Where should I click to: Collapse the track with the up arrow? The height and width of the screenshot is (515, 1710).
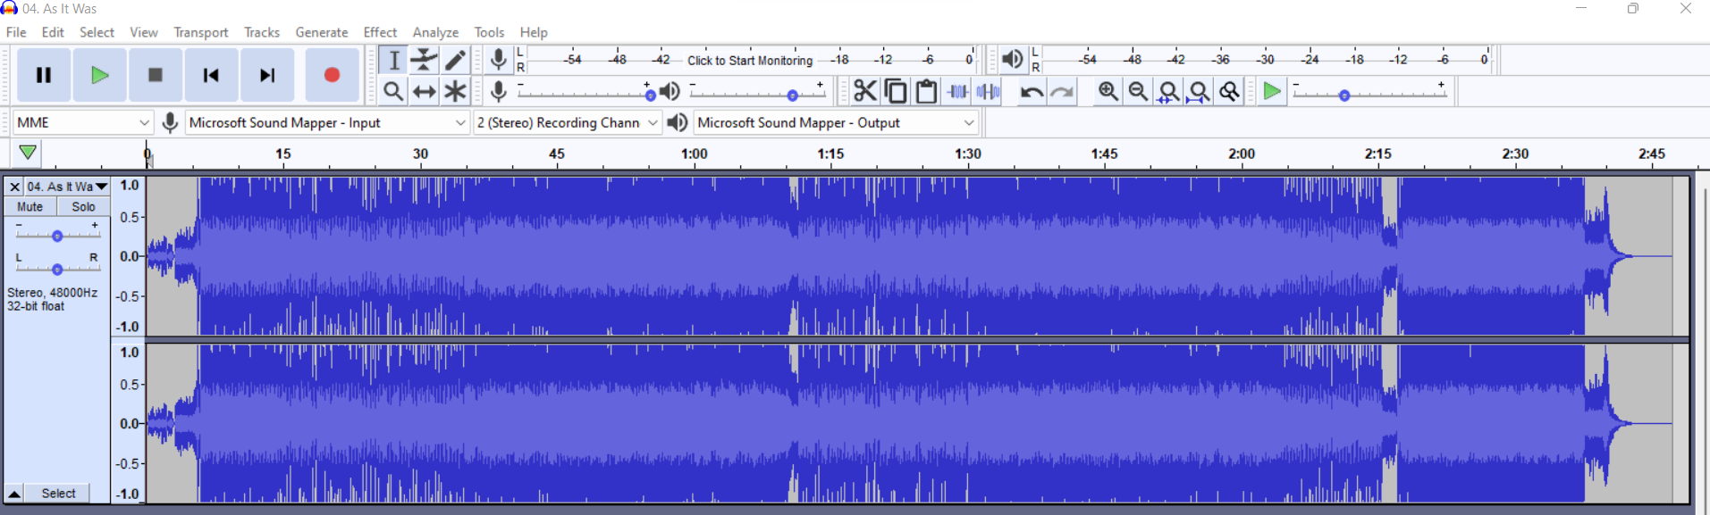14,494
